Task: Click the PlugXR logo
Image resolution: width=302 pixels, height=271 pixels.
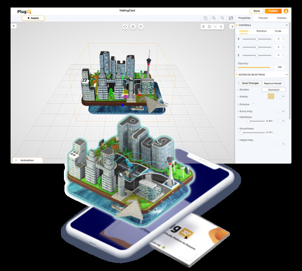Action: coord(23,11)
